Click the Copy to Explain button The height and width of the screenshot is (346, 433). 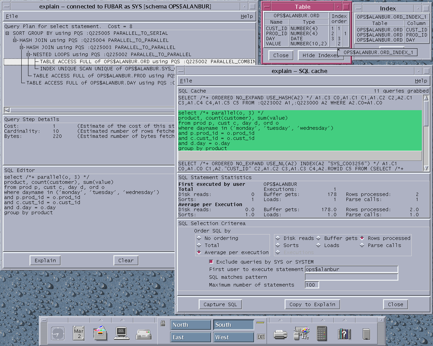pos(312,304)
